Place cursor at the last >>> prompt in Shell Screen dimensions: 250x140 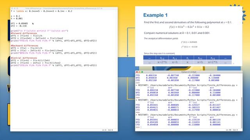click(x=138, y=127)
